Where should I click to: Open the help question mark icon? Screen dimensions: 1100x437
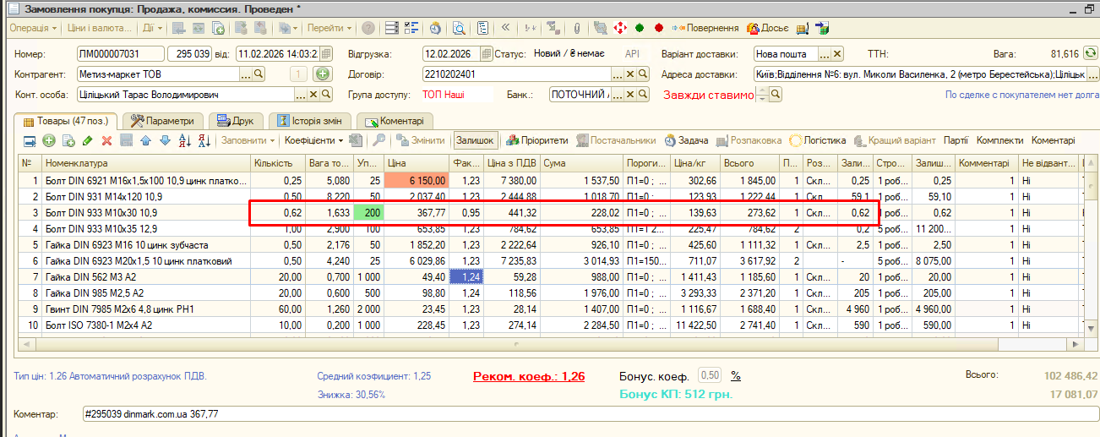(x=368, y=28)
